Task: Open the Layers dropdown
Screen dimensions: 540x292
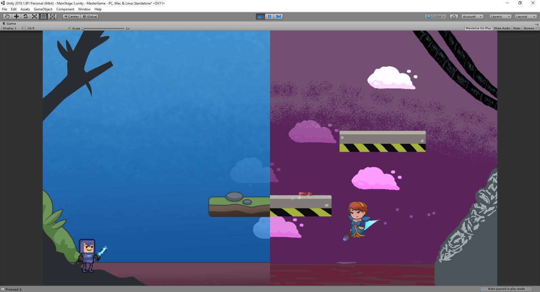Action: (x=500, y=16)
